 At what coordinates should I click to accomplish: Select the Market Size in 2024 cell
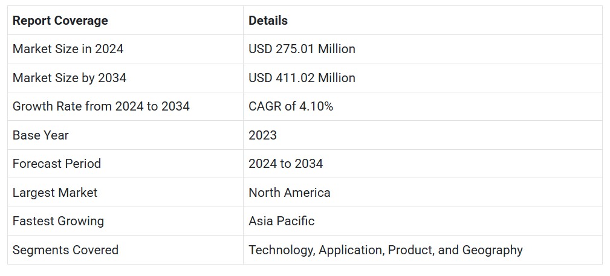click(68, 49)
